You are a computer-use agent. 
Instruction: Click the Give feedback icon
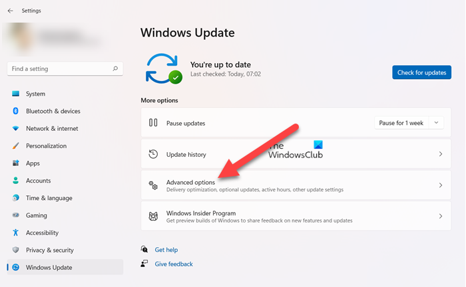144,264
